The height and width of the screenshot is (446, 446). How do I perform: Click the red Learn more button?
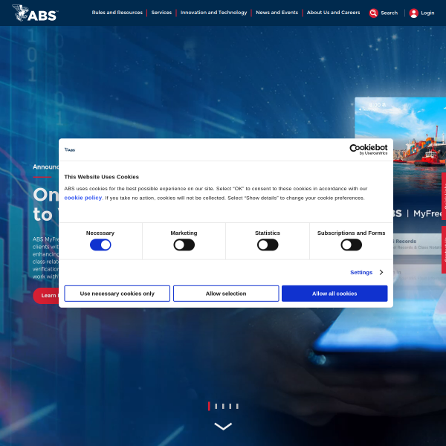pos(46,296)
